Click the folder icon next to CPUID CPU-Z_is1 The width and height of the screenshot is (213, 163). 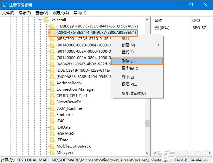pyautogui.click(x=52, y=96)
